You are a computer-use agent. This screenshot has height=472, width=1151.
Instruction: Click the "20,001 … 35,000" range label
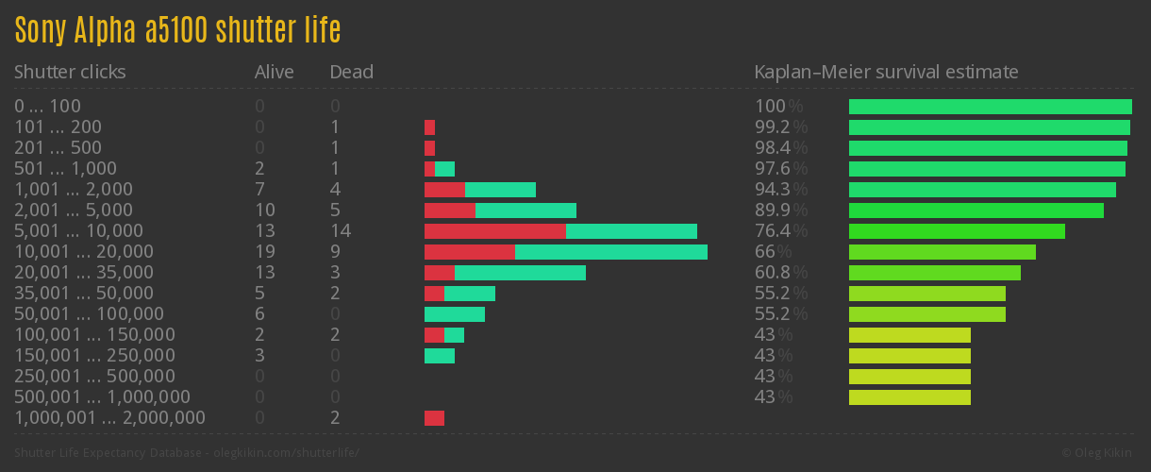tap(84, 273)
